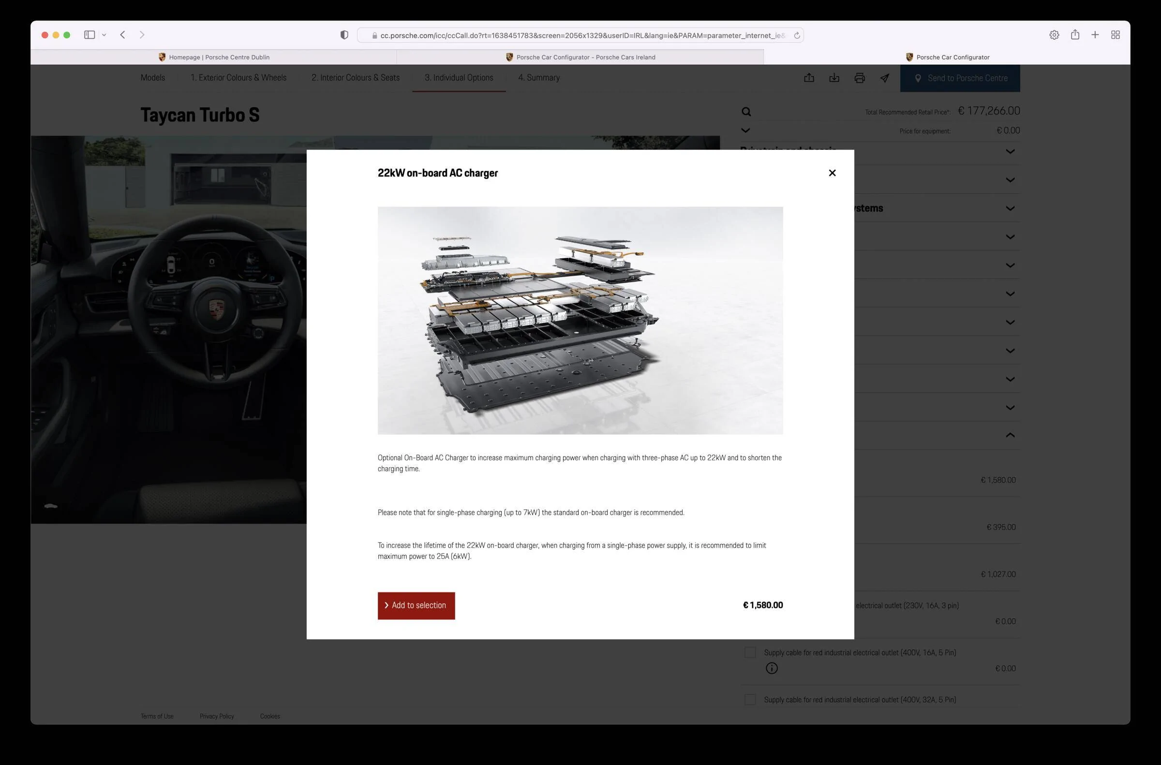1161x765 pixels.
Task: Click the small car view icon on image
Action: (x=51, y=506)
